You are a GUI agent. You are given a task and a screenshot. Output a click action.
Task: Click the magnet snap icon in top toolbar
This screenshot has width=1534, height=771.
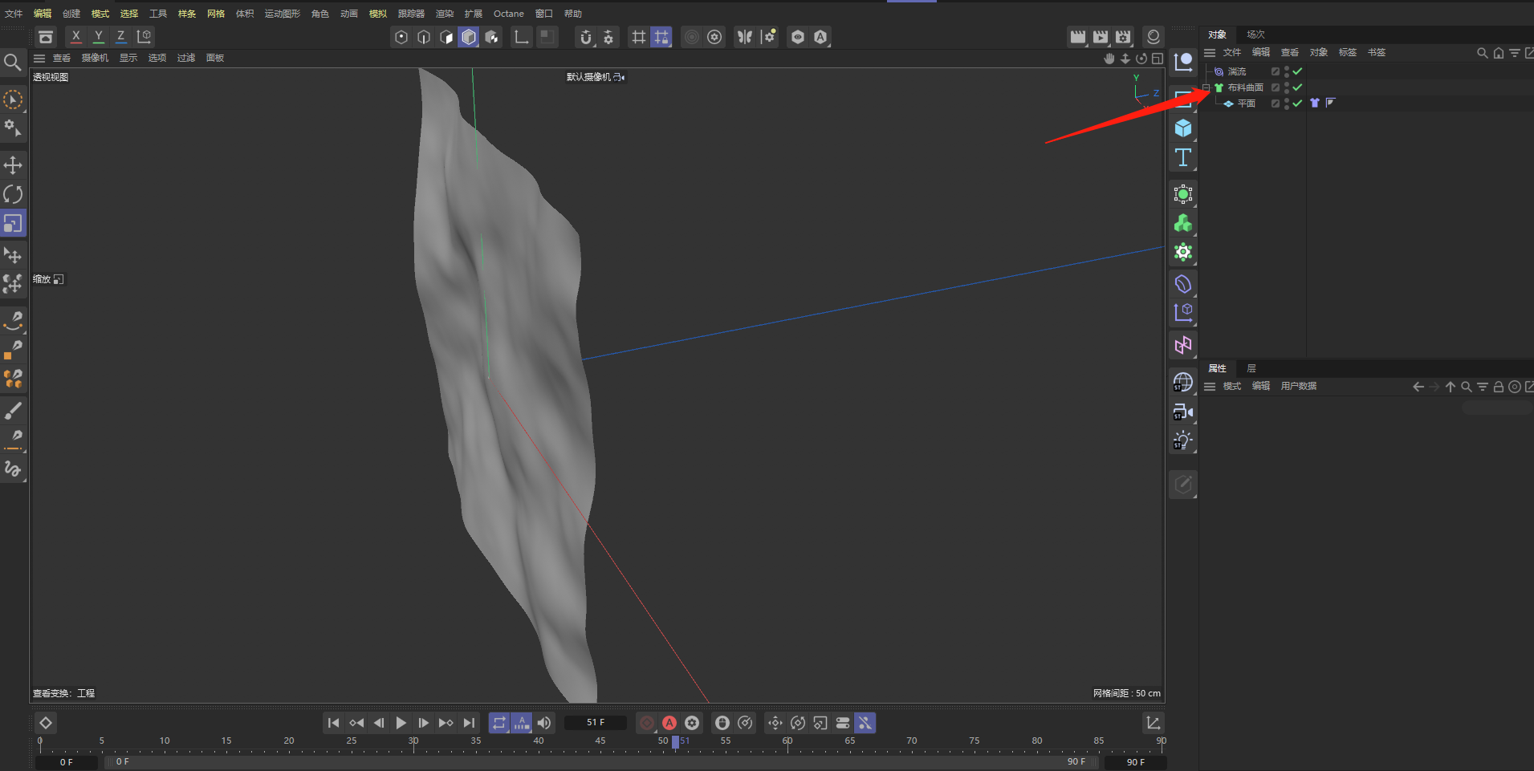click(586, 37)
